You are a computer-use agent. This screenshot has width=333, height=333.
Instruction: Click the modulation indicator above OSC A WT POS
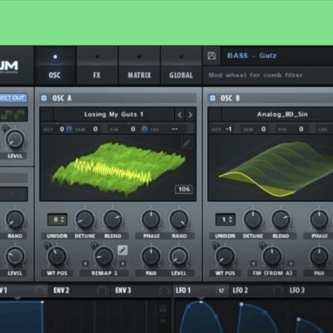click(47, 245)
